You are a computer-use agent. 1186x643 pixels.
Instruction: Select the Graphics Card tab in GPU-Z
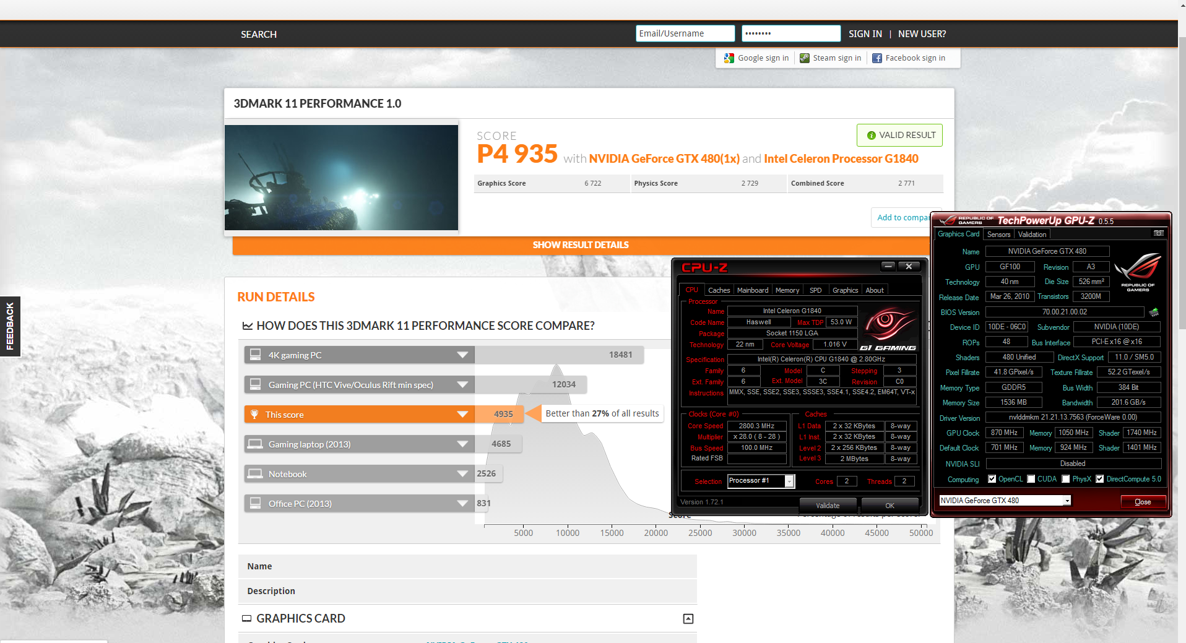pyautogui.click(x=958, y=234)
